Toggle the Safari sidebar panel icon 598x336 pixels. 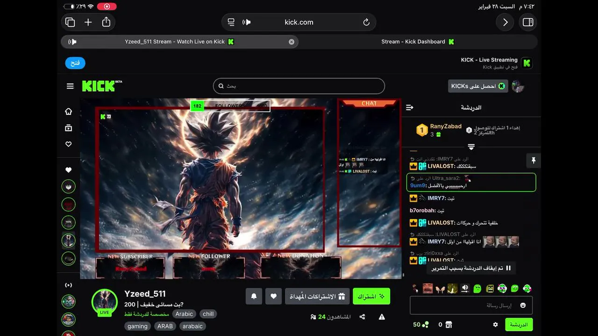pyautogui.click(x=528, y=22)
